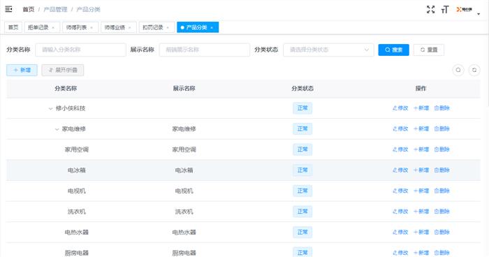This screenshot has width=489, height=257.
Task: Click 修改 in the 修小侠科技 row
Action: 400,108
